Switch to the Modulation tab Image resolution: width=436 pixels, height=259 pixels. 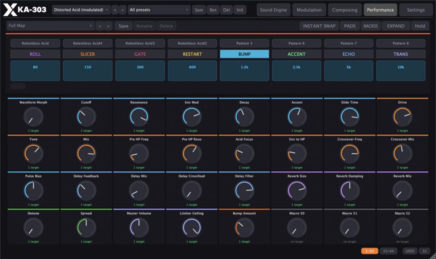click(x=309, y=10)
